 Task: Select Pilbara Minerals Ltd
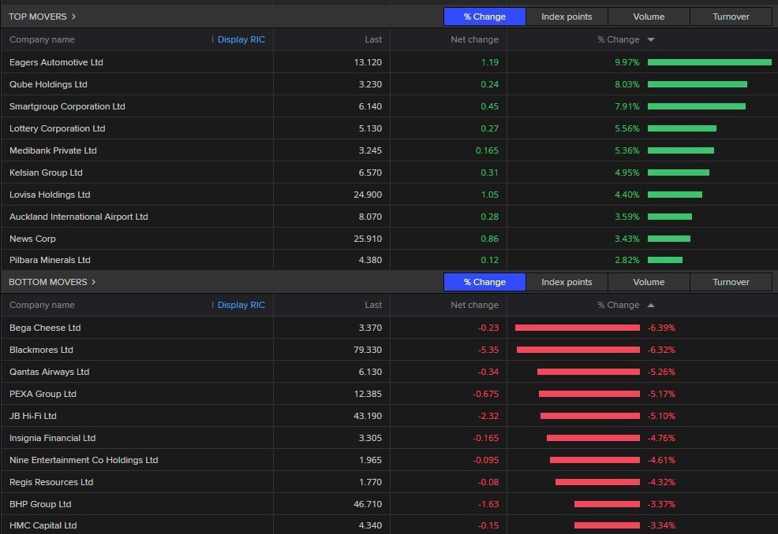tap(50, 260)
